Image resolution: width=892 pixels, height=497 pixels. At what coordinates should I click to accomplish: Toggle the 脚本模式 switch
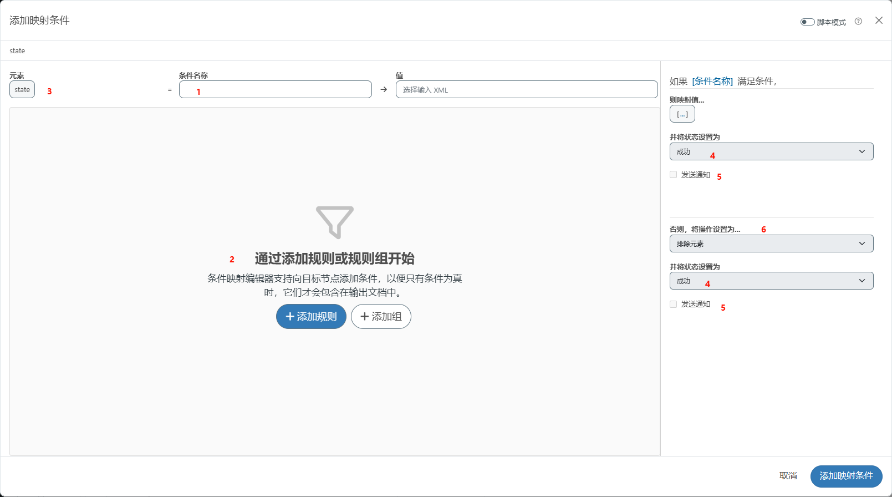pos(807,22)
